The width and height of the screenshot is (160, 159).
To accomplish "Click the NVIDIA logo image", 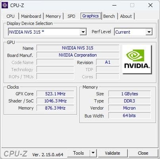I will click(137, 59).
